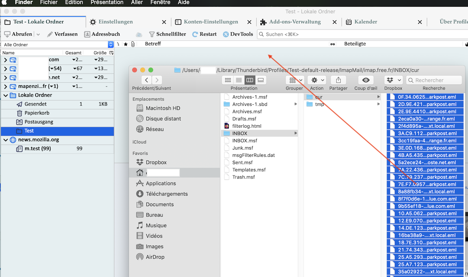The height and width of the screenshot is (277, 468).
Task: Select the Archives-1.sbd folder
Action: (260, 104)
